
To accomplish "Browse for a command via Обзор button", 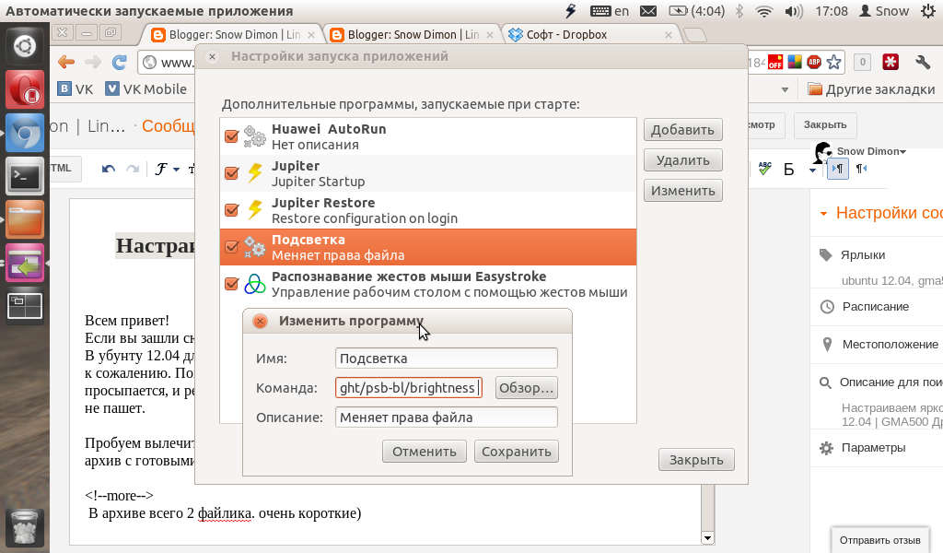I will point(525,387).
